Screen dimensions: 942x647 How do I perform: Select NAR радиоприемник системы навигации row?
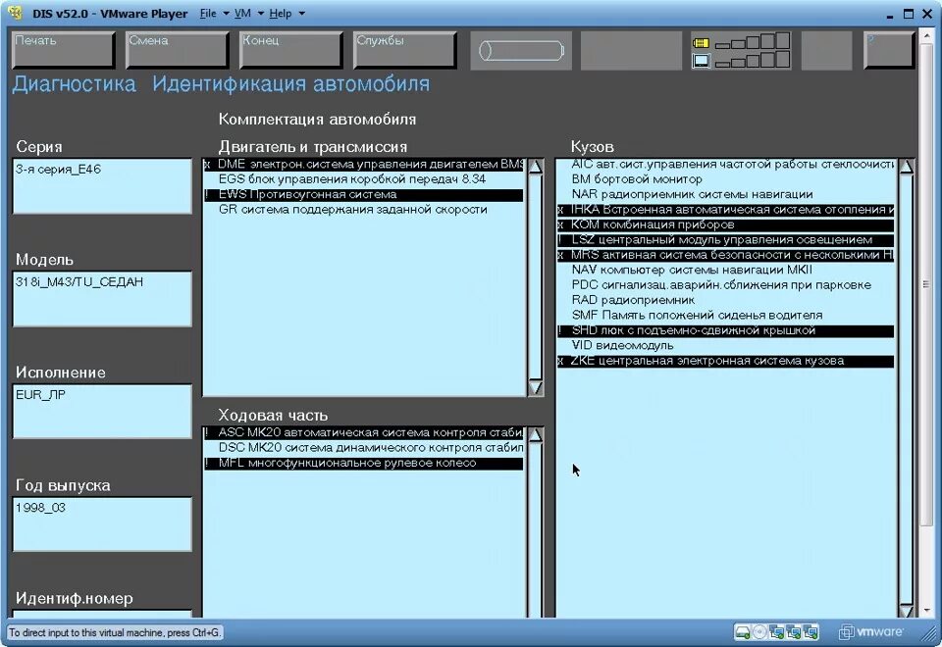point(725,194)
